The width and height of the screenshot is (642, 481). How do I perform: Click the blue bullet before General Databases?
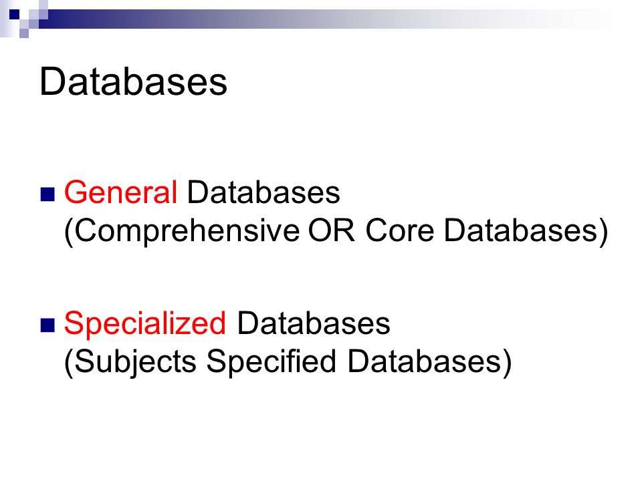[x=47, y=194]
